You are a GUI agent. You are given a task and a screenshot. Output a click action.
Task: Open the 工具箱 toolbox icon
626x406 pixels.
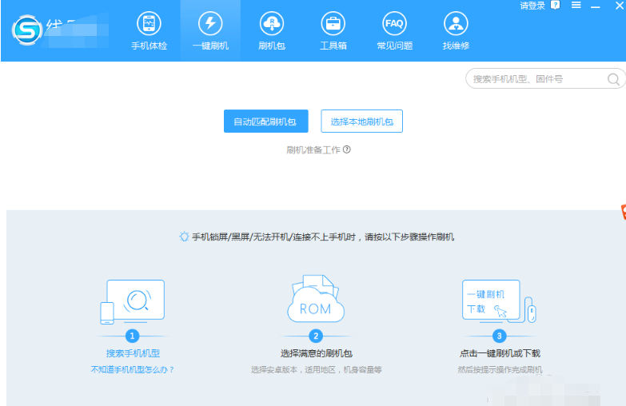(333, 31)
